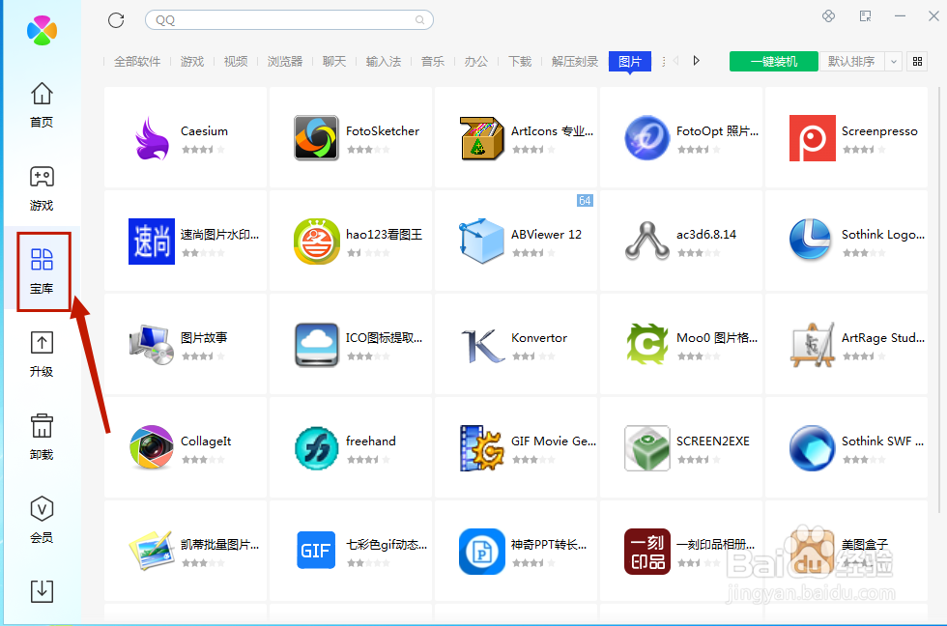Open the ICO图标提取 app icon
Screen dimensions: 947x626
[x=316, y=345]
